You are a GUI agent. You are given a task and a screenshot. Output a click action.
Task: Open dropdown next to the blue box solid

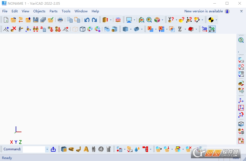tap(131, 29)
